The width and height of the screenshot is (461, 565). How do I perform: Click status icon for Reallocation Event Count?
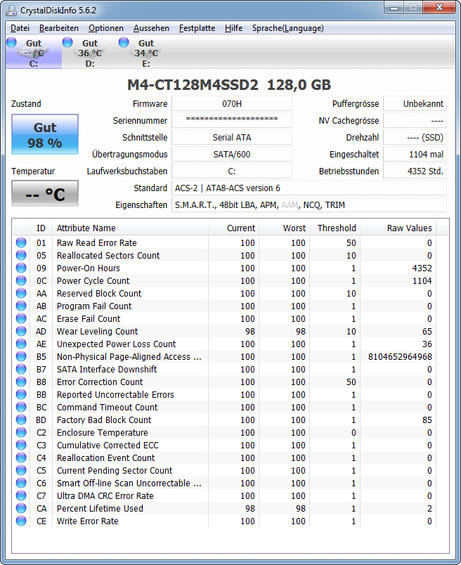(x=21, y=457)
